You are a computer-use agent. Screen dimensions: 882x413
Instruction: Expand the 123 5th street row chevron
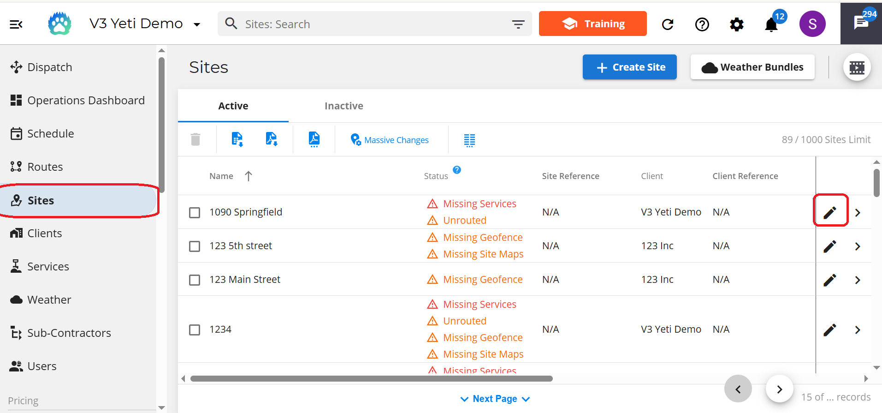pos(858,246)
